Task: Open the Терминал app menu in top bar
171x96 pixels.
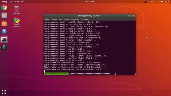Action: pyautogui.click(x=17, y=2)
